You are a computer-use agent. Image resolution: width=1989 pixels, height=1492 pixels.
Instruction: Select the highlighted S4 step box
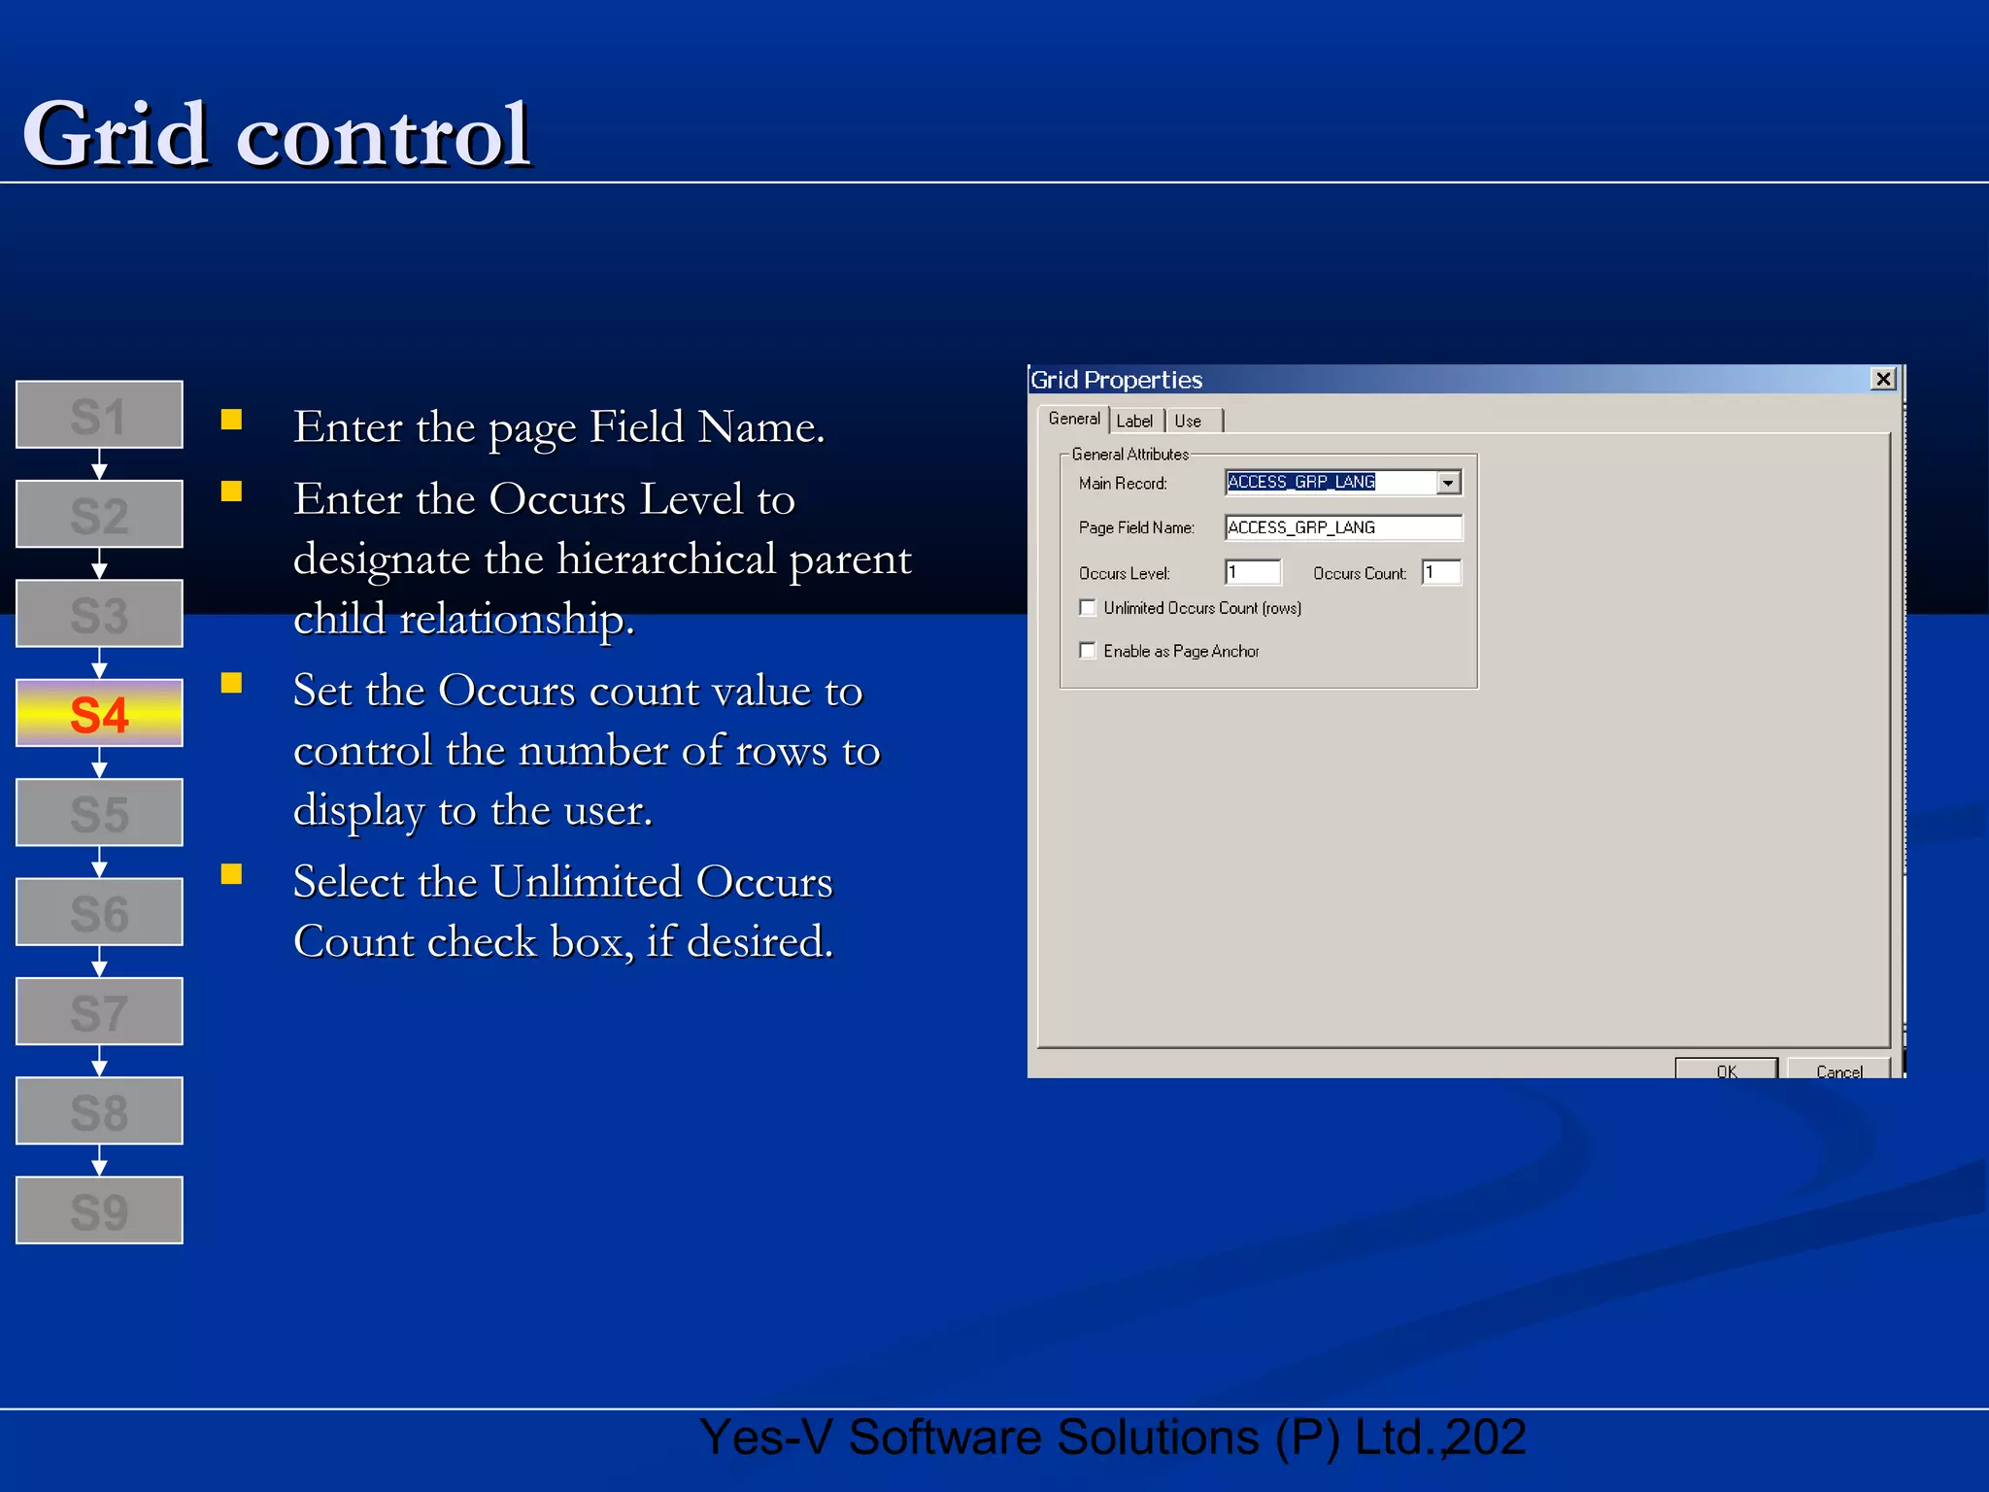coord(99,714)
